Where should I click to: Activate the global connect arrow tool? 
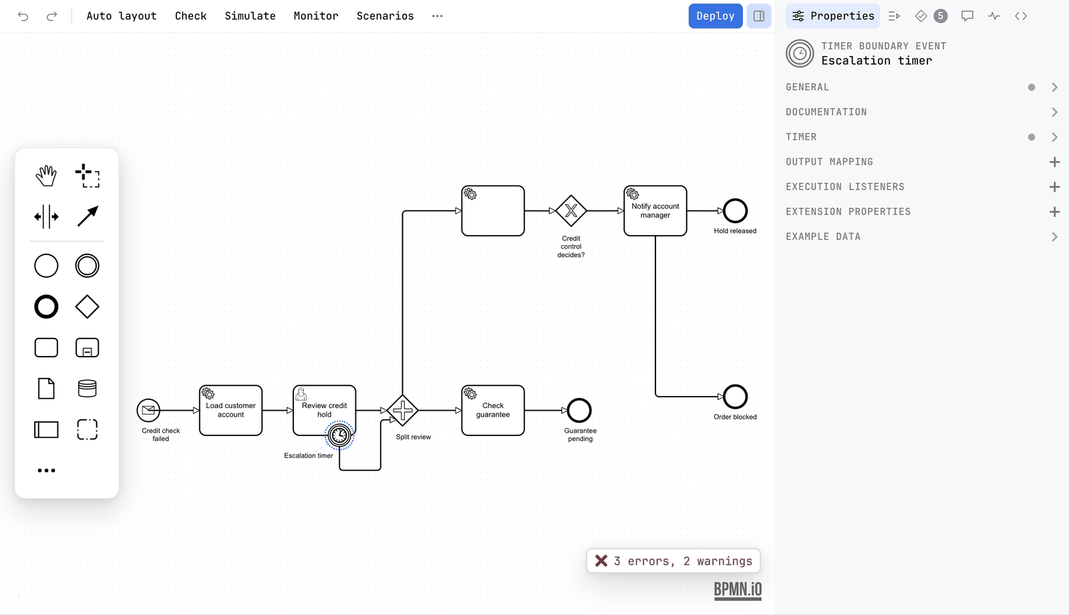point(88,216)
